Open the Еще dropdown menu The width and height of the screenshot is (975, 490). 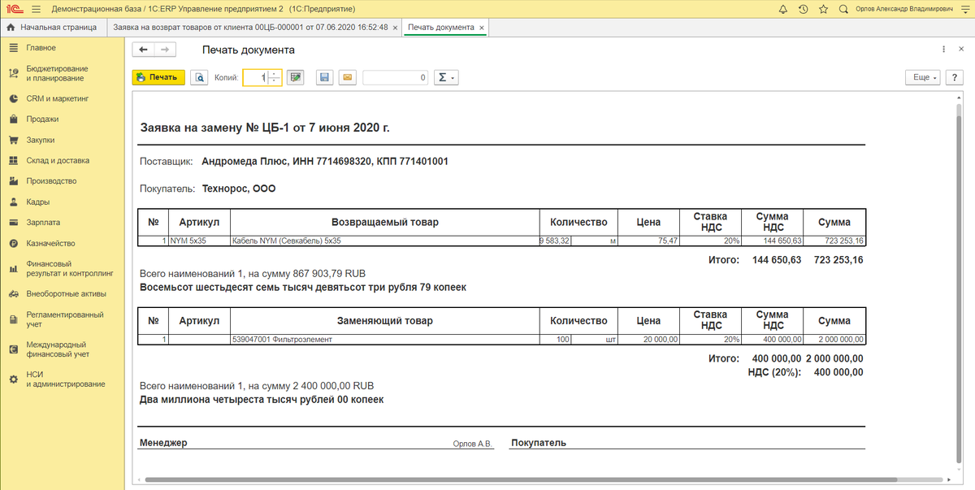923,77
